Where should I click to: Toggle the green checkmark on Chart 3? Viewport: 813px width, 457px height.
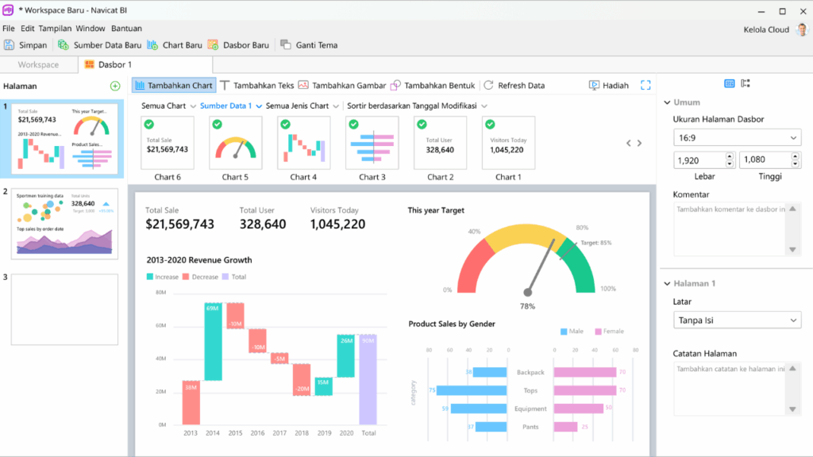(353, 125)
